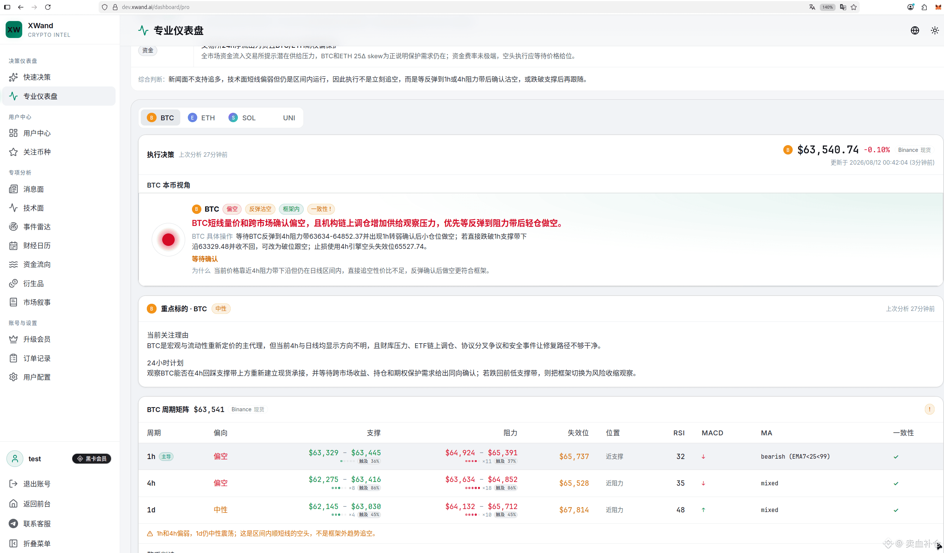The width and height of the screenshot is (944, 553).
Task: Click 1h support touch 36% indicator
Action: coord(369,461)
